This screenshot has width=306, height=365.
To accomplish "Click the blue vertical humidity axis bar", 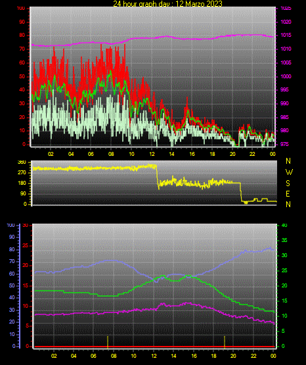I will [20, 286].
